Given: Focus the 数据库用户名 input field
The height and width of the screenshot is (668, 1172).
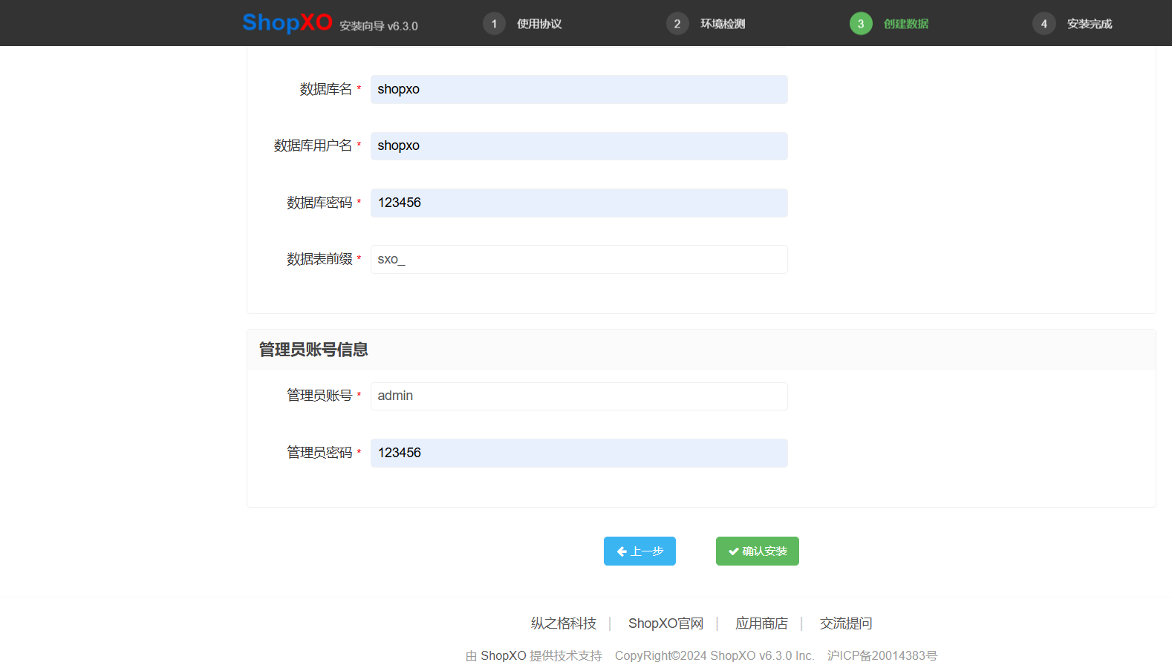Looking at the screenshot, I should pos(579,146).
